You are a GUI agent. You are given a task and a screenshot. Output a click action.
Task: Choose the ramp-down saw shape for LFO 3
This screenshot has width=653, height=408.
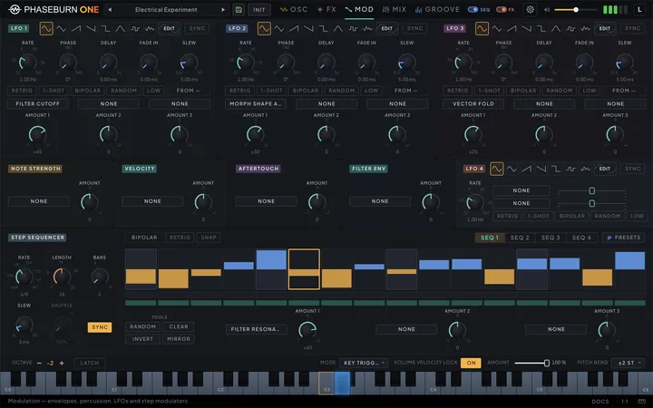point(526,29)
